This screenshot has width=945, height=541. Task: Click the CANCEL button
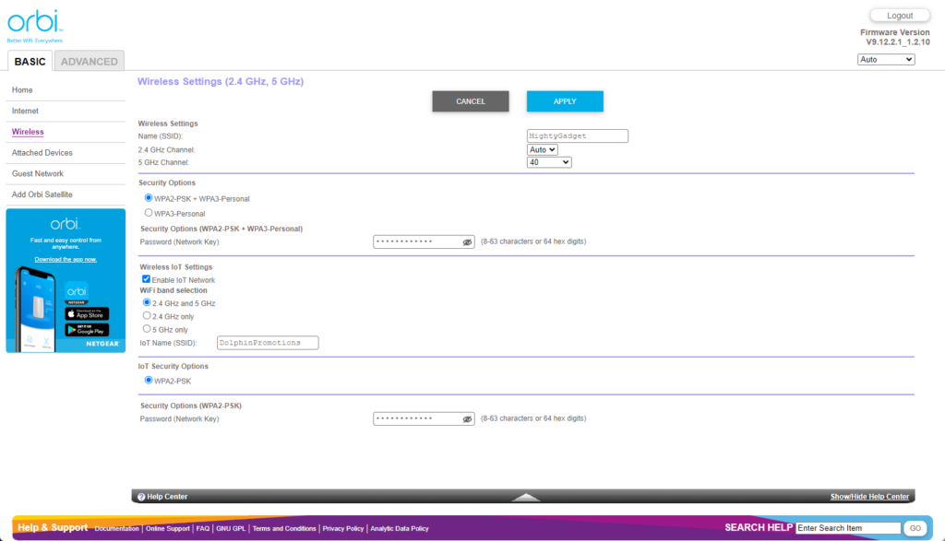[x=471, y=101]
